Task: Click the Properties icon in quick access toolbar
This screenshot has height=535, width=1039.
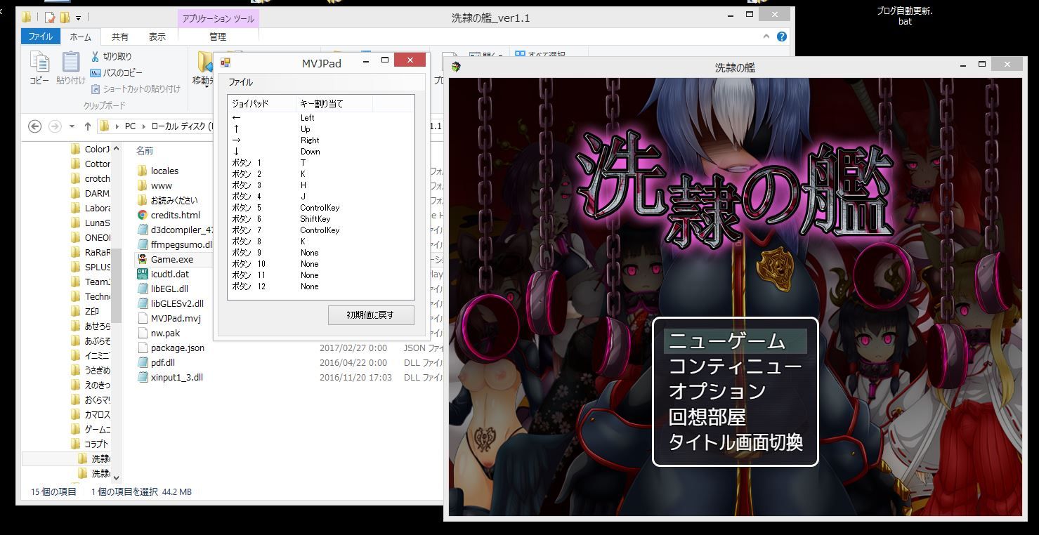Action: click(x=50, y=18)
